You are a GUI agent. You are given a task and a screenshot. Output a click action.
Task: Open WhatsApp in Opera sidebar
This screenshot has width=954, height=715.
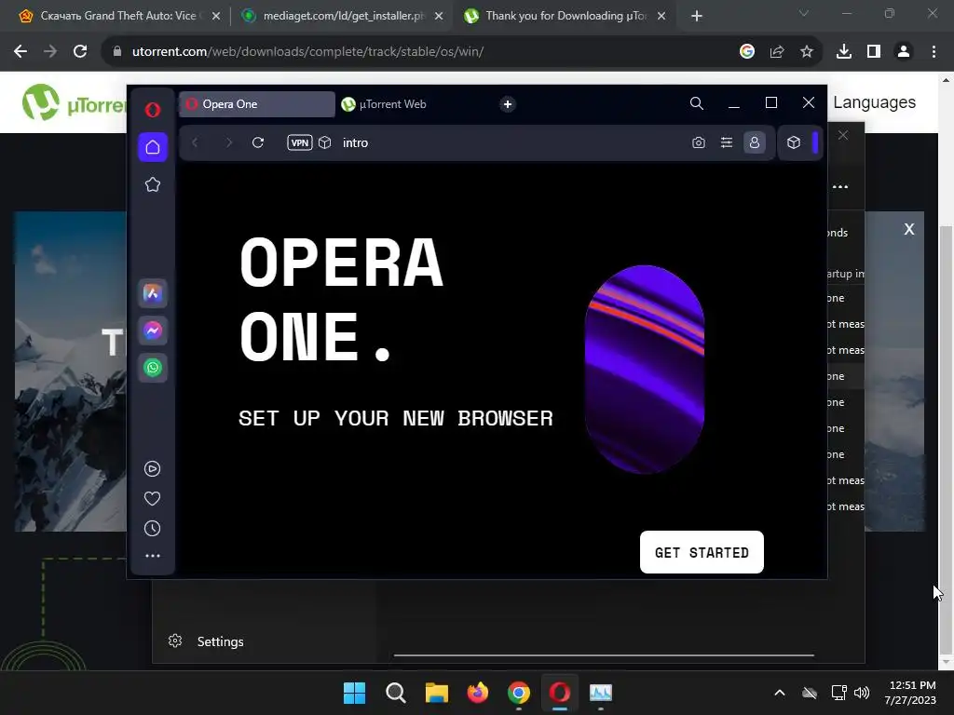click(x=153, y=368)
